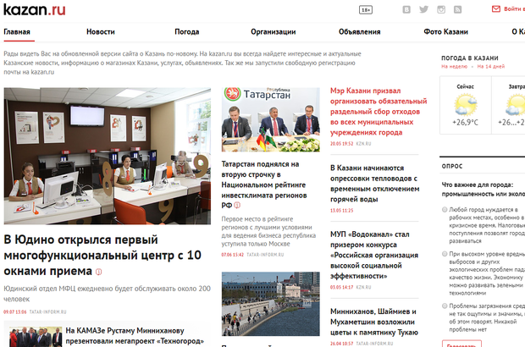525x347 pixels.
Task: Click the red mail envelope icon
Action: [x=495, y=9]
